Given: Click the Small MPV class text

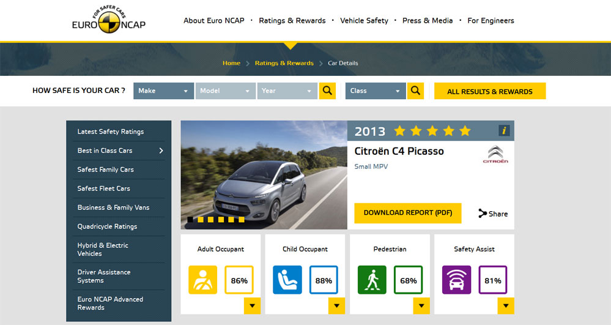Looking at the screenshot, I should coord(371,166).
